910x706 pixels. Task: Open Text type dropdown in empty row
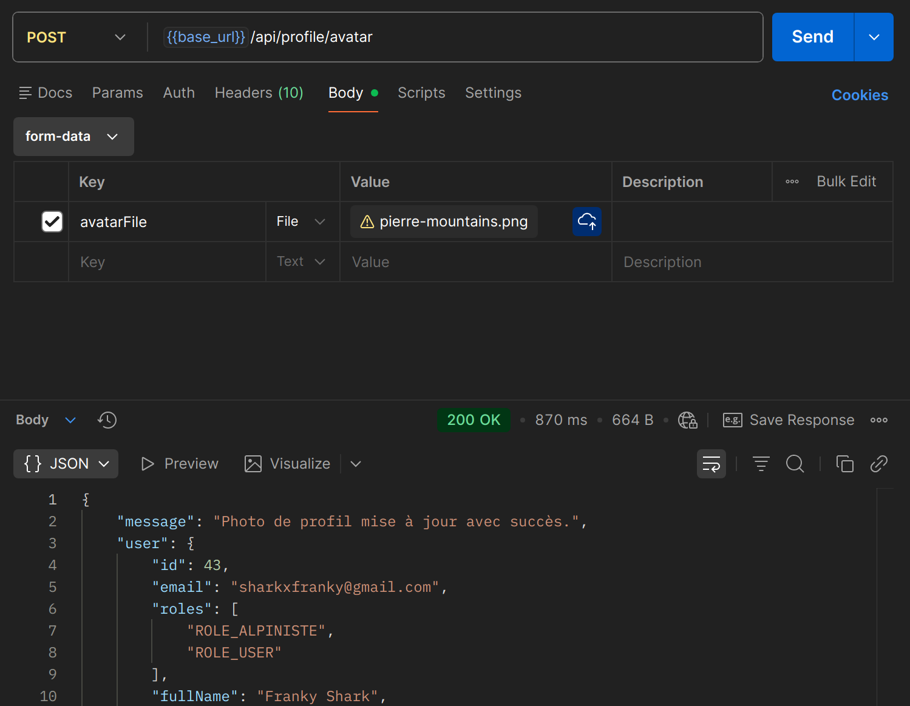click(x=302, y=262)
